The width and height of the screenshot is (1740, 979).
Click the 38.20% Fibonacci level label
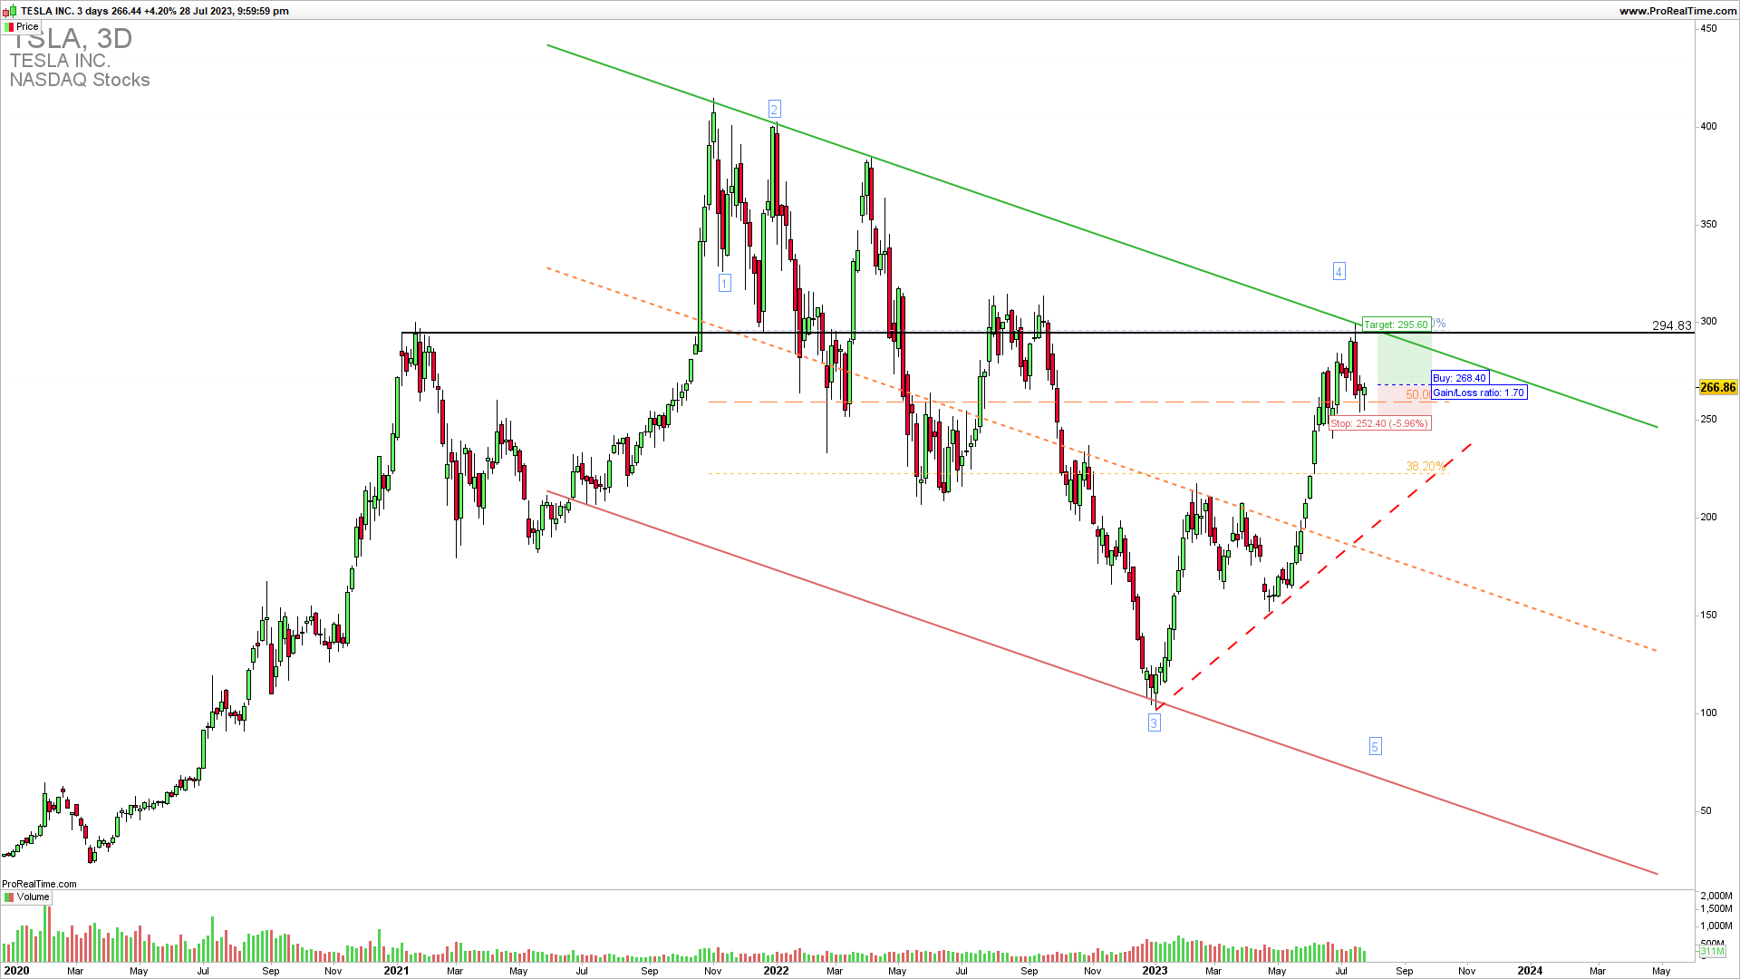point(1426,466)
